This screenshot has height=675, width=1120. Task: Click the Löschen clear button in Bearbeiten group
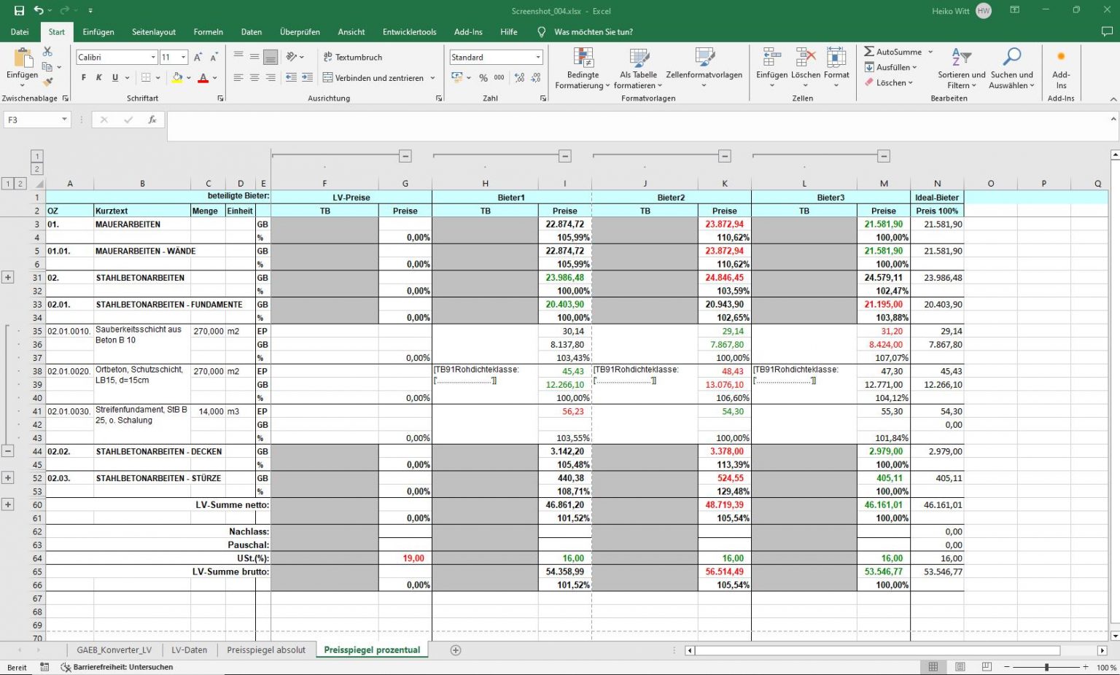tap(889, 82)
